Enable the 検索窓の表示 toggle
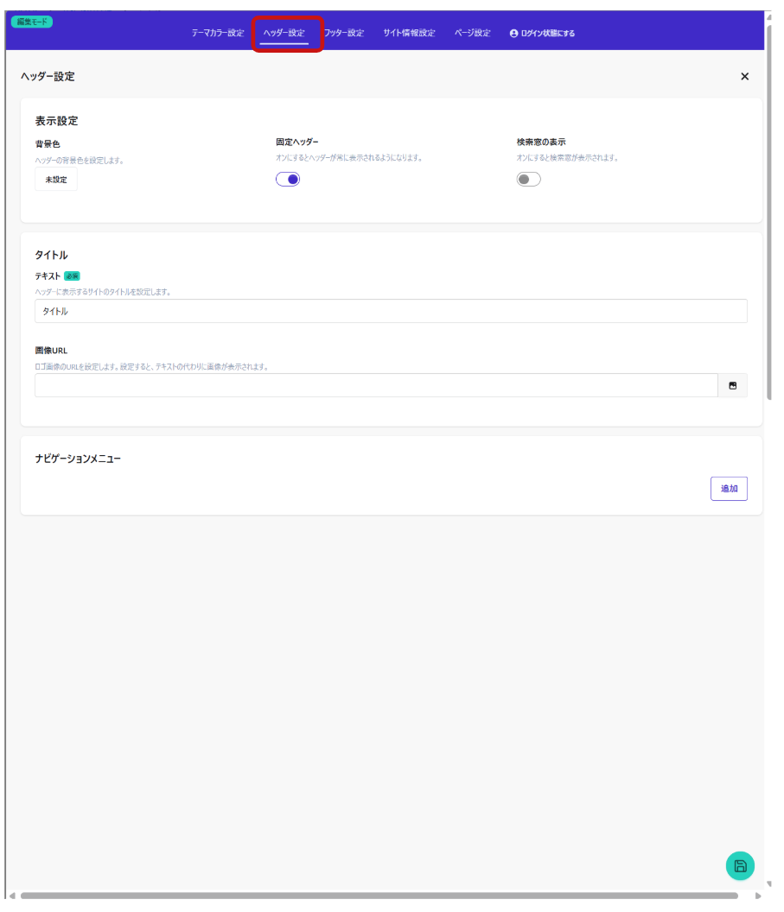 [528, 180]
